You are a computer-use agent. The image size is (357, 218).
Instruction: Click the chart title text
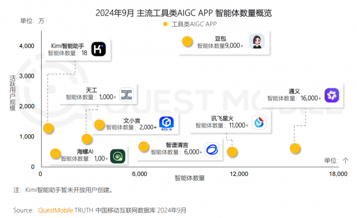[x=183, y=13]
